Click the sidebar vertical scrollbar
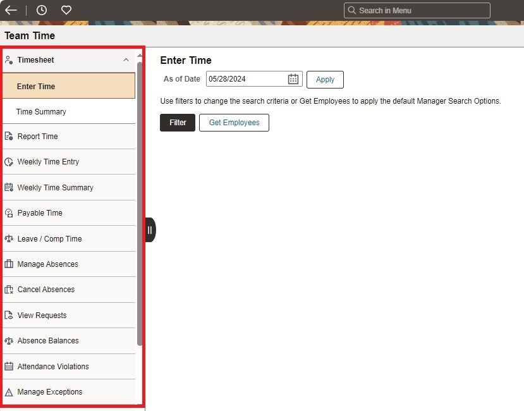This screenshot has width=524, height=411. tap(140, 202)
